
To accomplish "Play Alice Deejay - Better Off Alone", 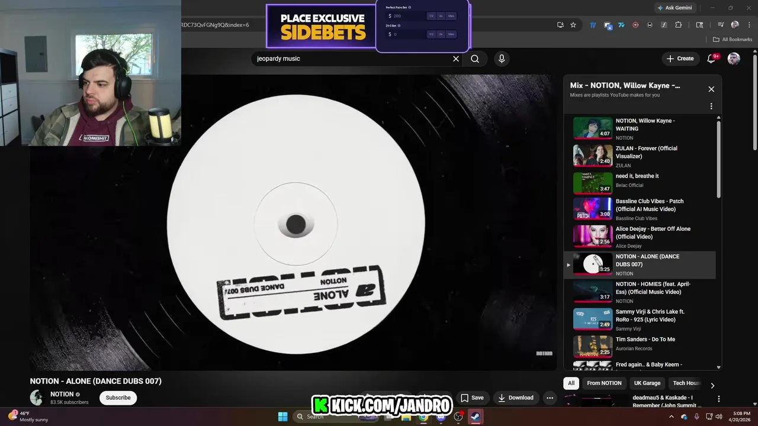I will 640,237.
